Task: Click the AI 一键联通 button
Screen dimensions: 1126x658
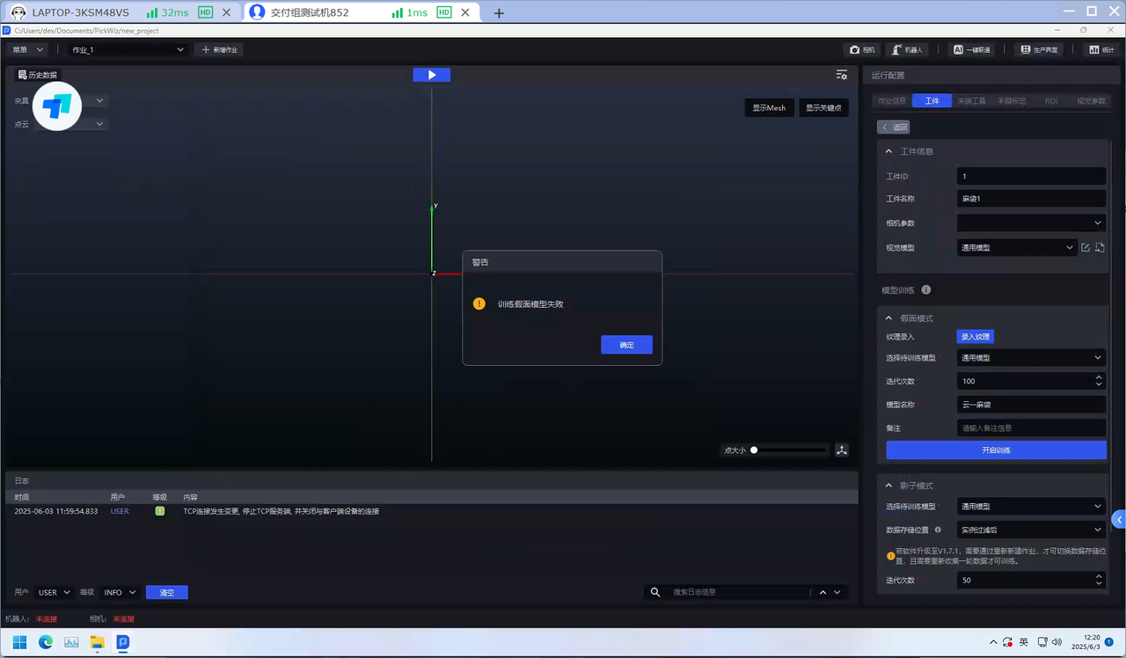Action: click(972, 50)
